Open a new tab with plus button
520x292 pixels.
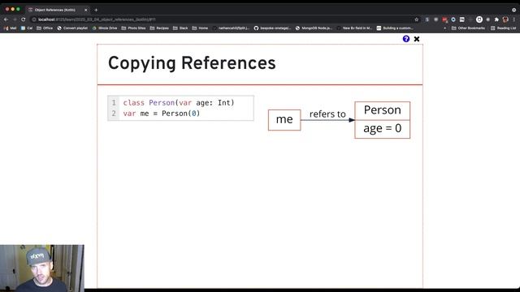tap(96, 10)
